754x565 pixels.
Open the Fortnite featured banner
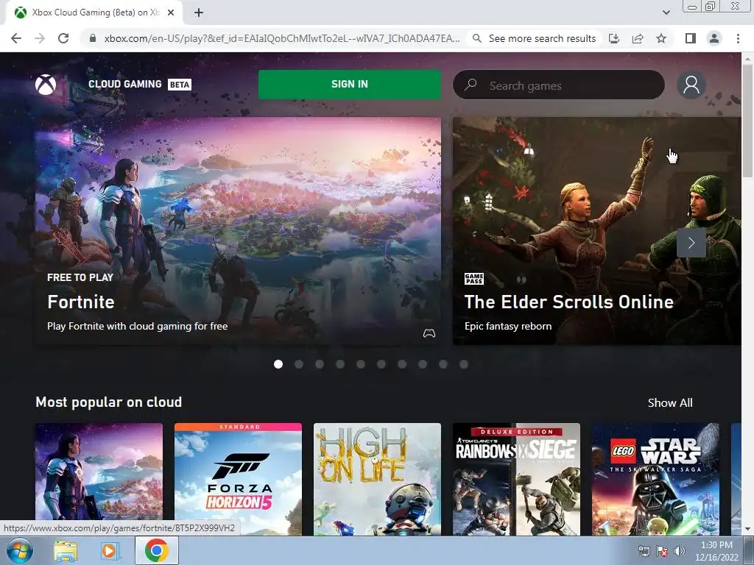(x=238, y=230)
